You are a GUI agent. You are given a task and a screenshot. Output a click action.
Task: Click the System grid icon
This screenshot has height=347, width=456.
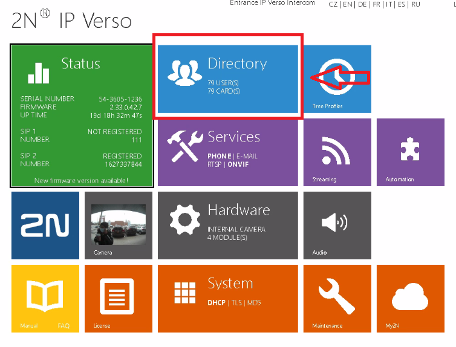point(185,293)
